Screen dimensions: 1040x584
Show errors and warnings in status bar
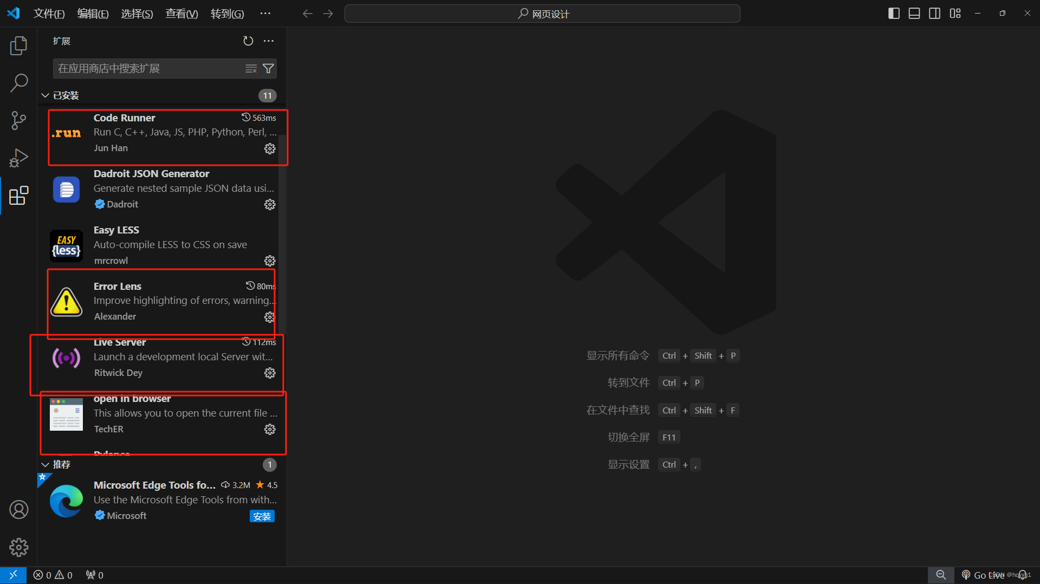coord(53,575)
